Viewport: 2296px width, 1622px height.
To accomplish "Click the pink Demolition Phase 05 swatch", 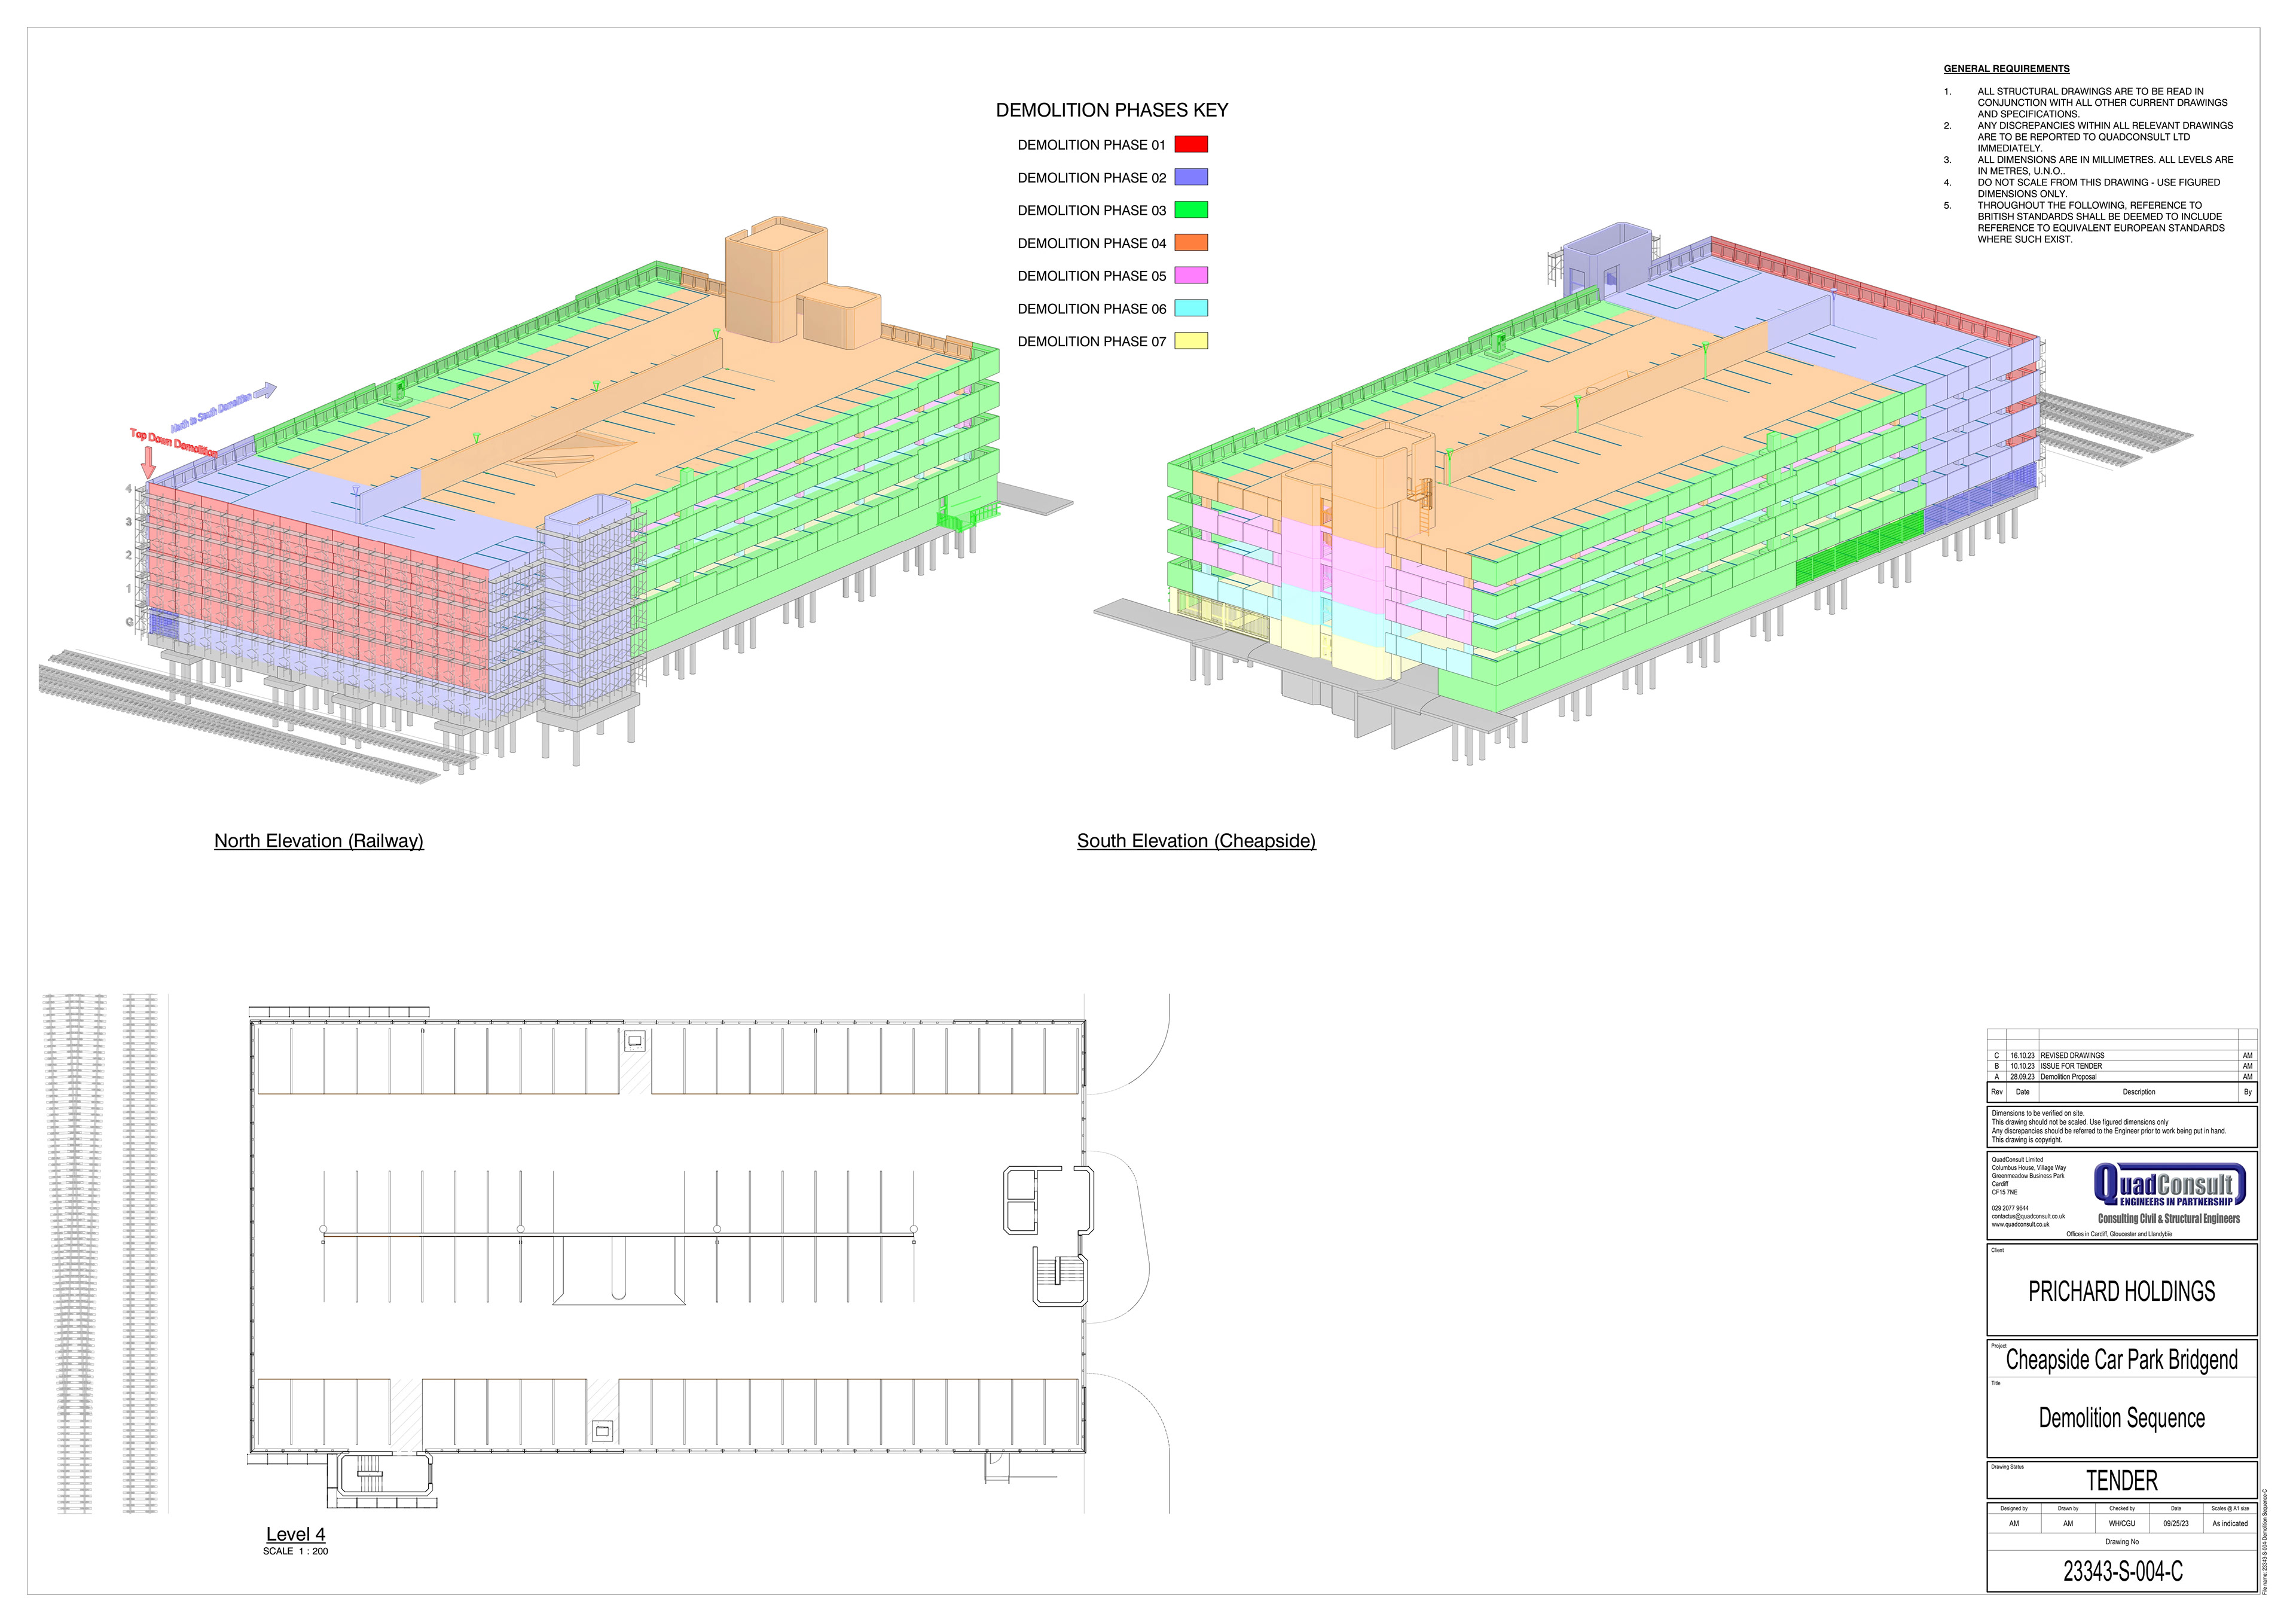I will pyautogui.click(x=1190, y=276).
